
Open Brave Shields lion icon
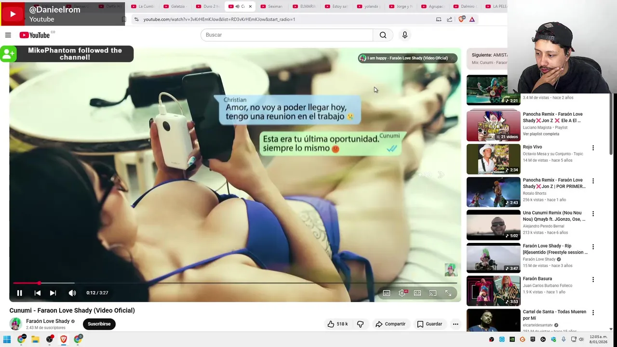tap(462, 19)
